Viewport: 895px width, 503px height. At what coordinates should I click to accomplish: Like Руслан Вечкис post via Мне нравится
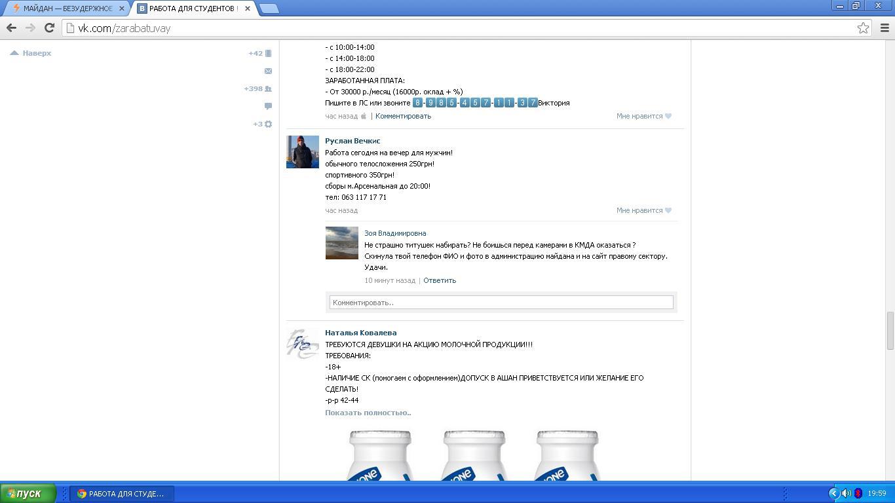tap(644, 210)
